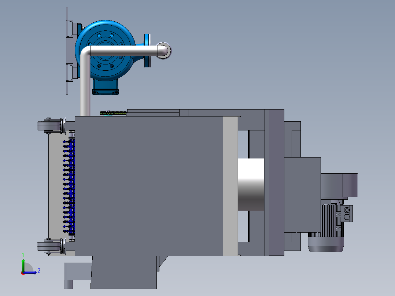The height and width of the screenshot is (296, 395).
Task: Select the vertical white pipe section
Action: point(85,86)
